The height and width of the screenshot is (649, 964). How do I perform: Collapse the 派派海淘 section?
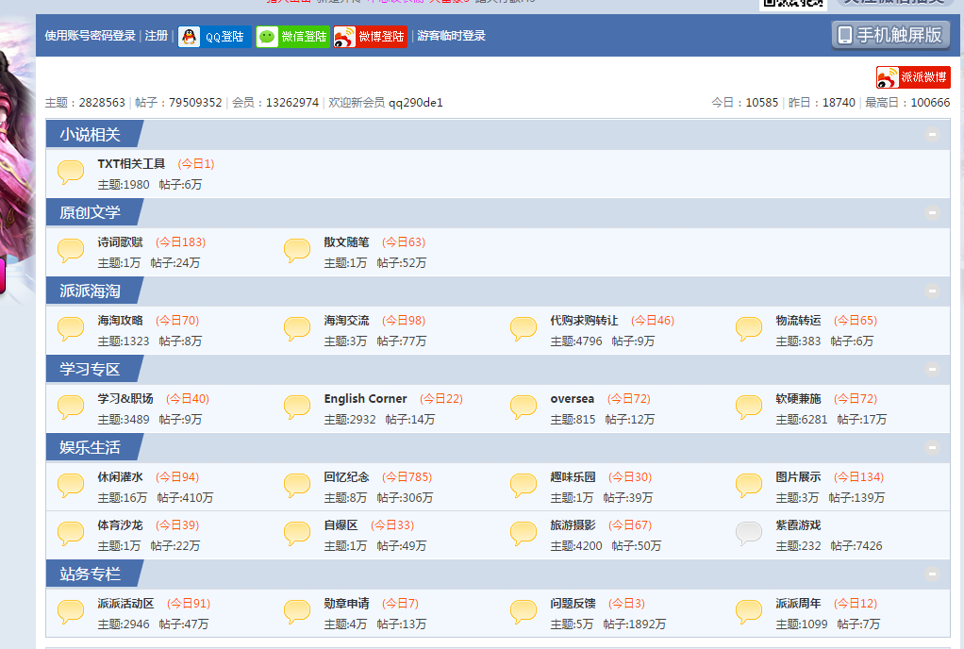point(932,291)
